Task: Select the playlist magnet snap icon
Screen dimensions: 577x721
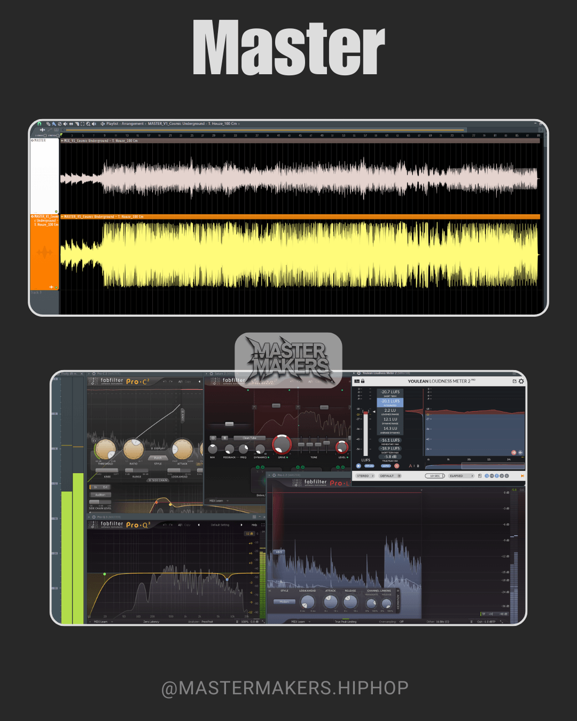Action: 39,124
